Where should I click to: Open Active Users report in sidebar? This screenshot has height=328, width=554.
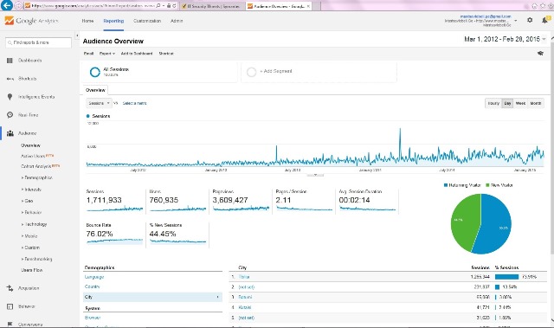click(33, 156)
